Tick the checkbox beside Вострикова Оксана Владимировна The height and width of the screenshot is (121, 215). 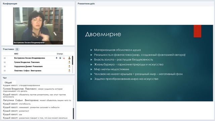tap(5, 58)
